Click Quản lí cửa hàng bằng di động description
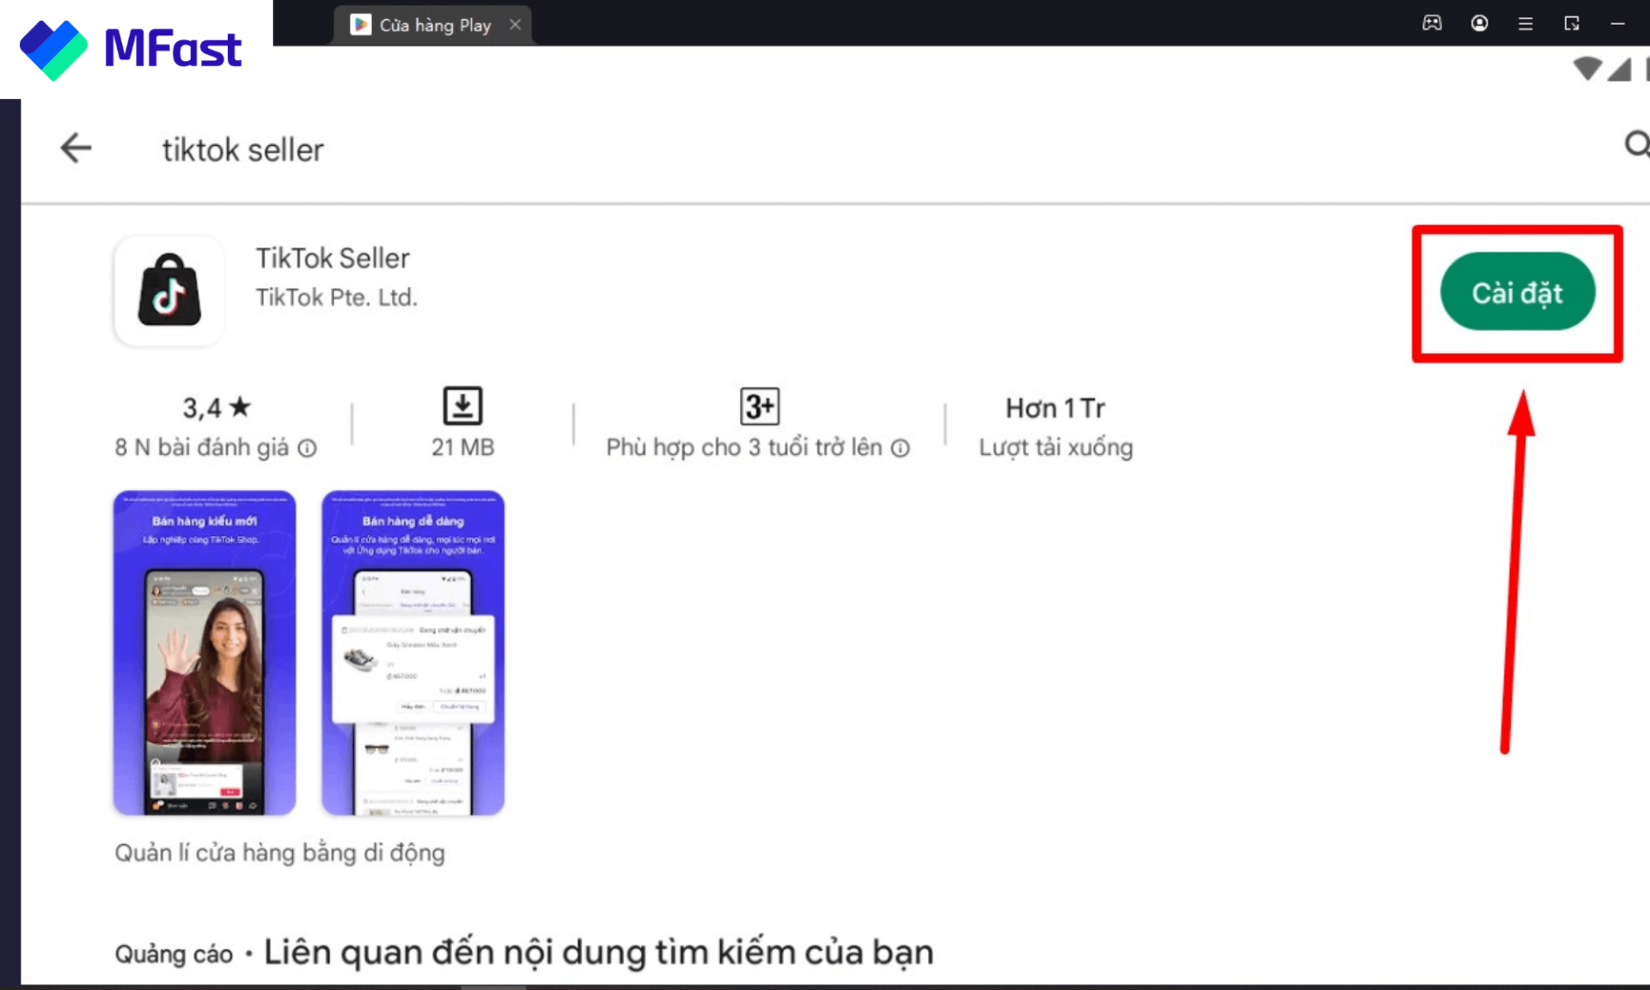This screenshot has width=1650, height=990. tap(280, 852)
